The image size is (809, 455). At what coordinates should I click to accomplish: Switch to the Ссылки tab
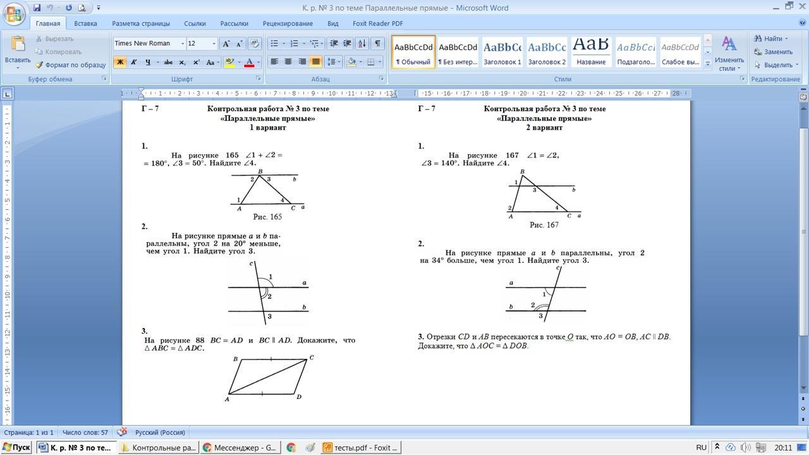pyautogui.click(x=195, y=23)
